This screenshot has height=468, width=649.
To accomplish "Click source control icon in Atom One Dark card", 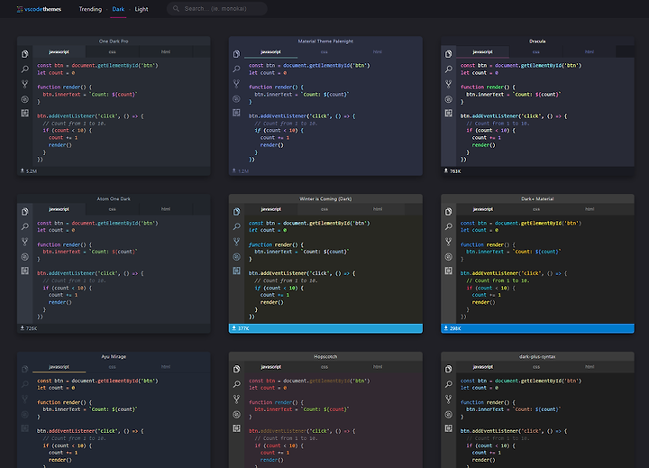I will (x=25, y=242).
